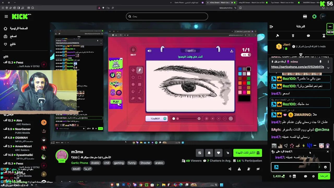The image size is (334, 188).
Task: Pick the blue color swatch
Action: pos(240,69)
